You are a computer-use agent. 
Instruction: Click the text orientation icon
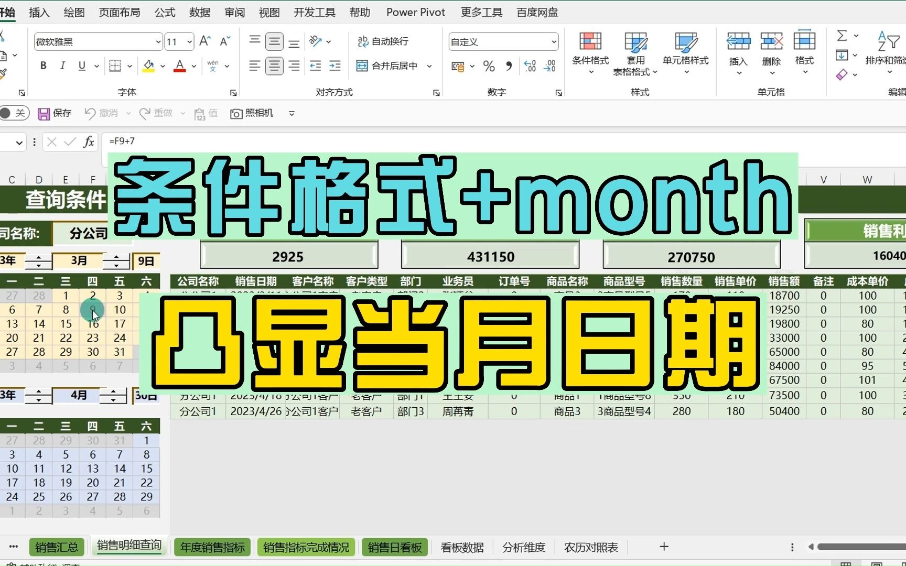tap(315, 41)
